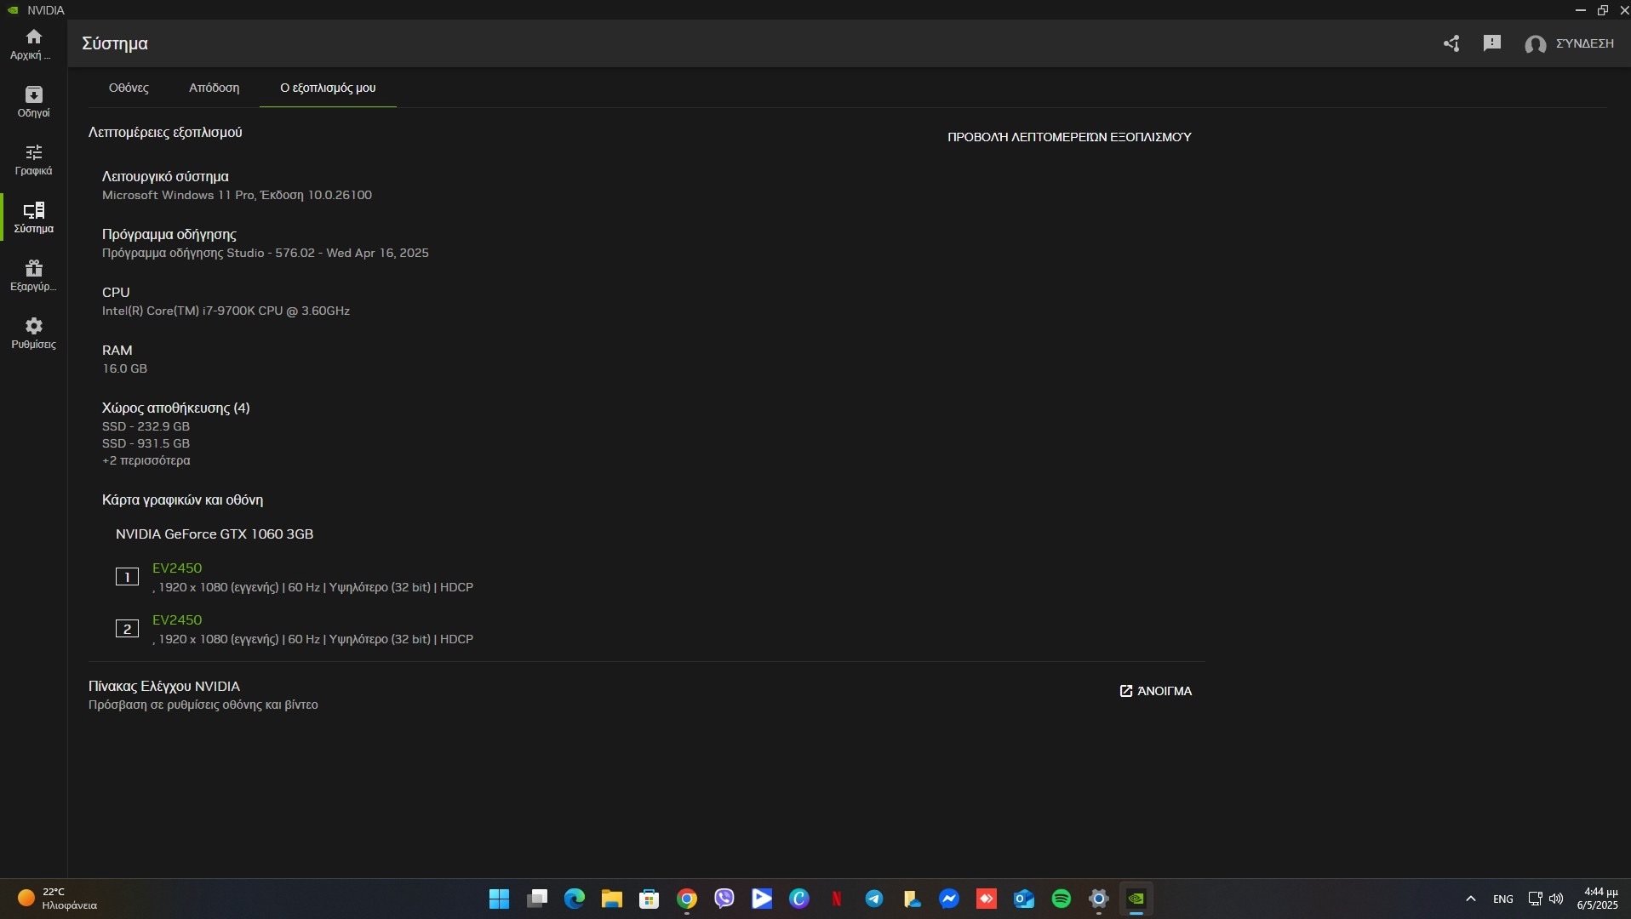This screenshot has height=919, width=1631.
Task: Click the Πίνακας Ελέγχου NVIDIA heading
Action: pyautogui.click(x=164, y=686)
